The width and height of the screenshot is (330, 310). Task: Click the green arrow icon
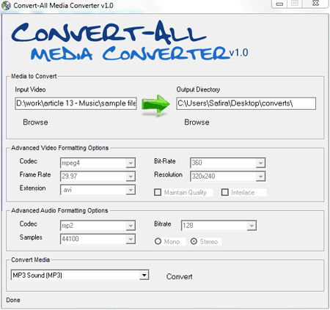[155, 105]
